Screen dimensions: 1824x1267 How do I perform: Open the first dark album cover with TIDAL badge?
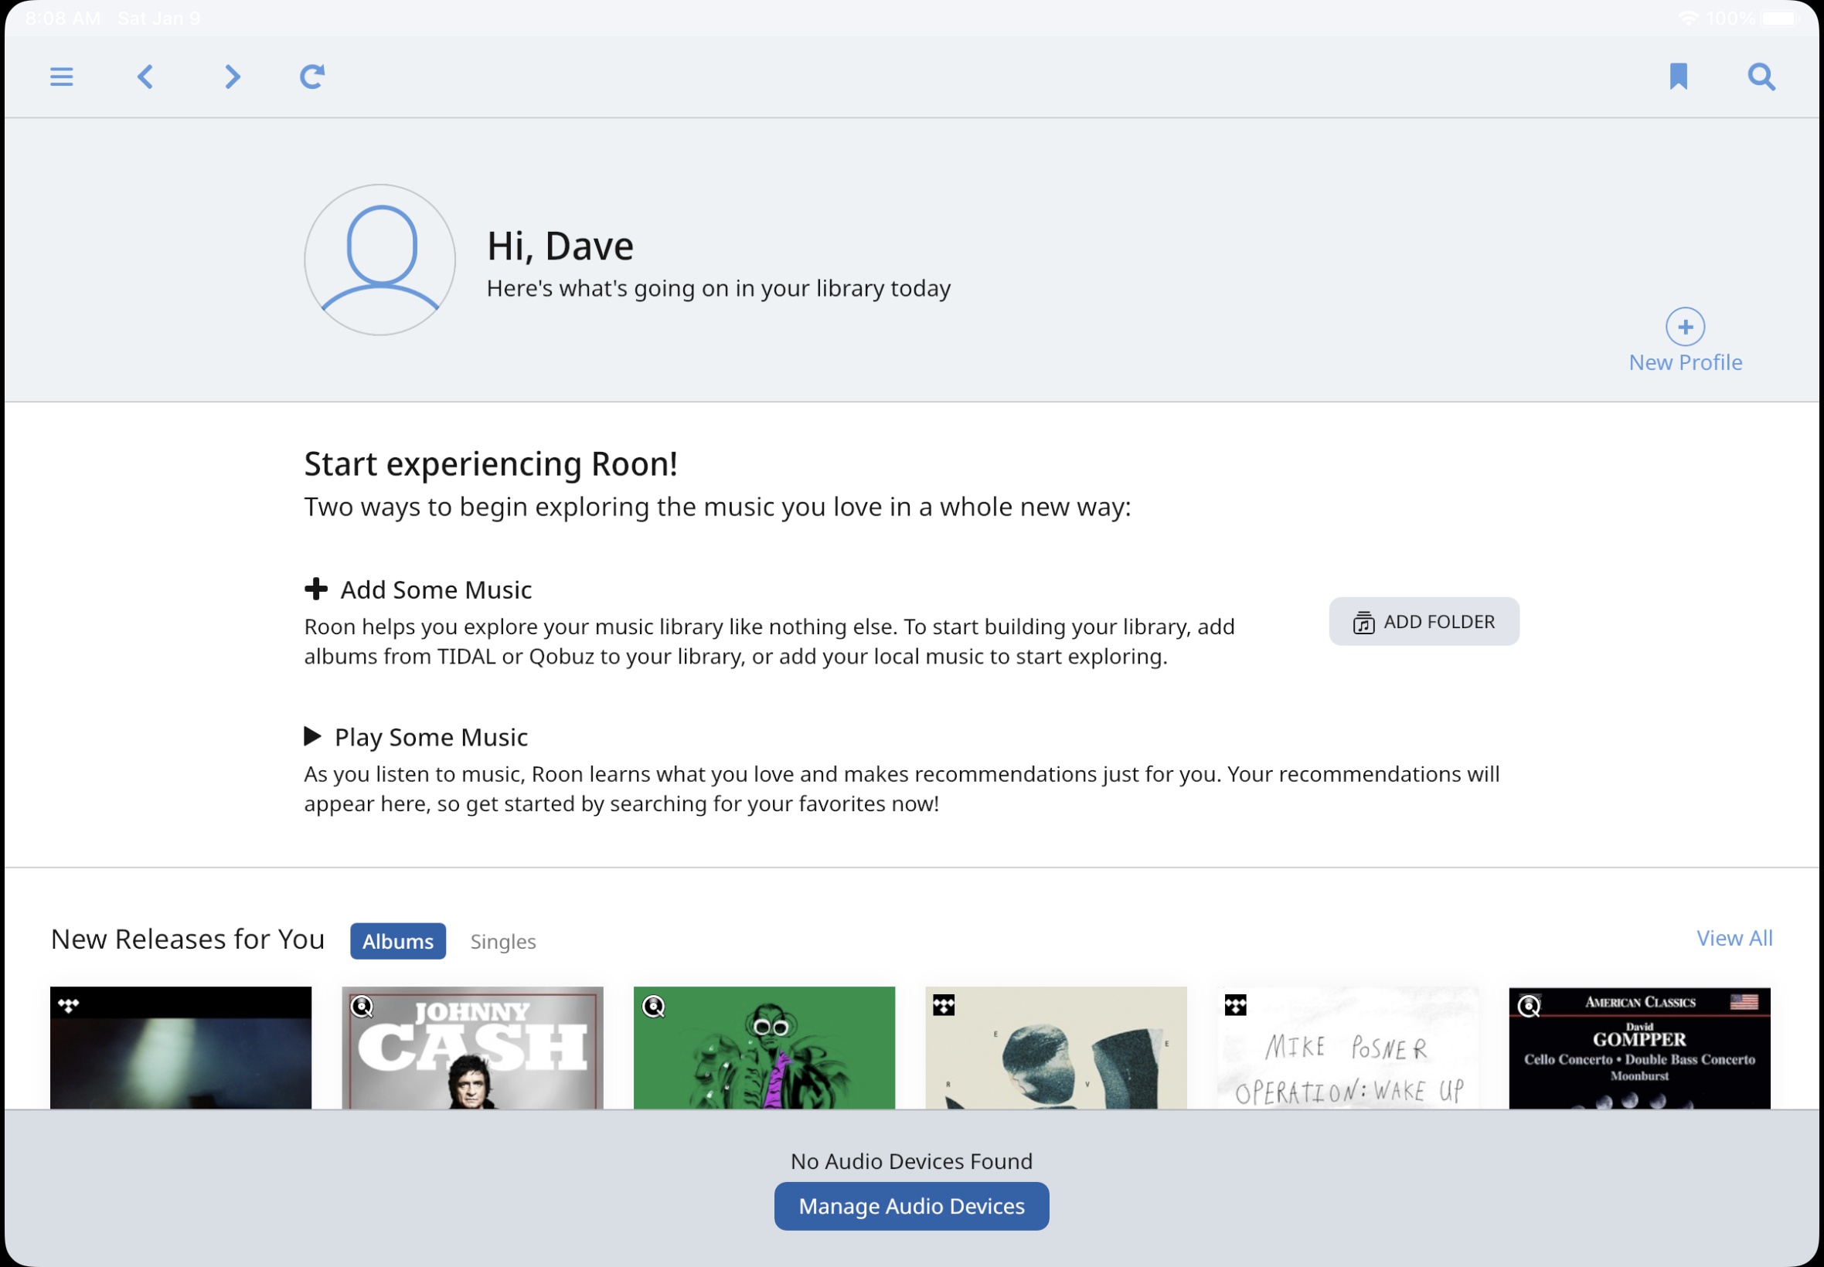(x=181, y=1048)
